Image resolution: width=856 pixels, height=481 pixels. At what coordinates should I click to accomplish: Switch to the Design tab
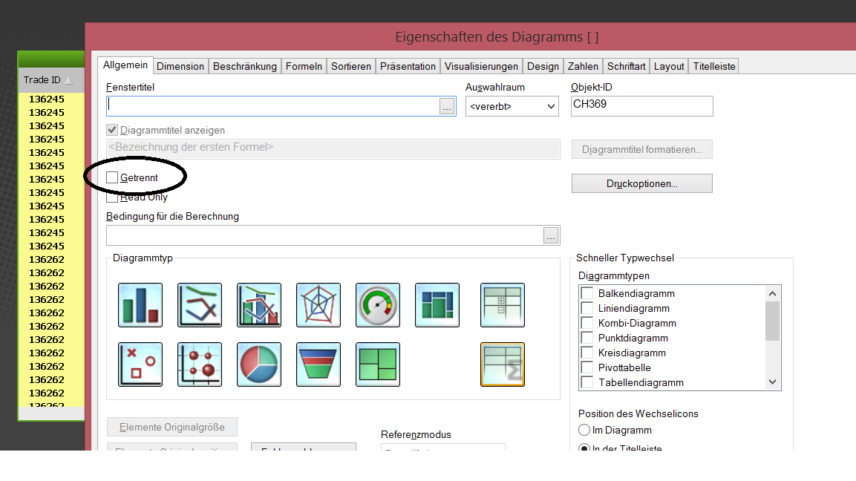[x=543, y=66]
